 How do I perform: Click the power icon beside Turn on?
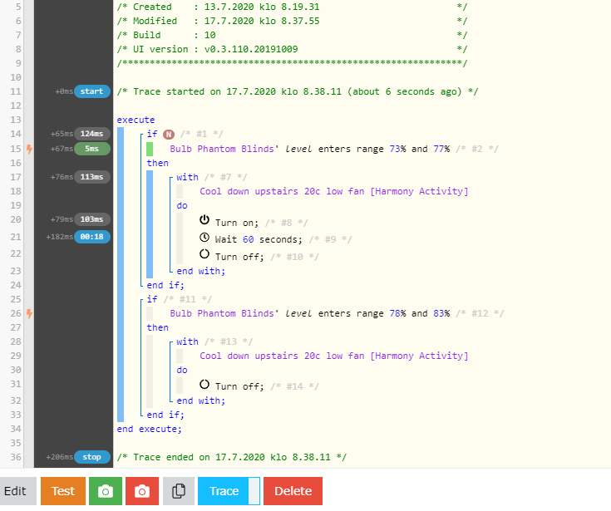204,219
